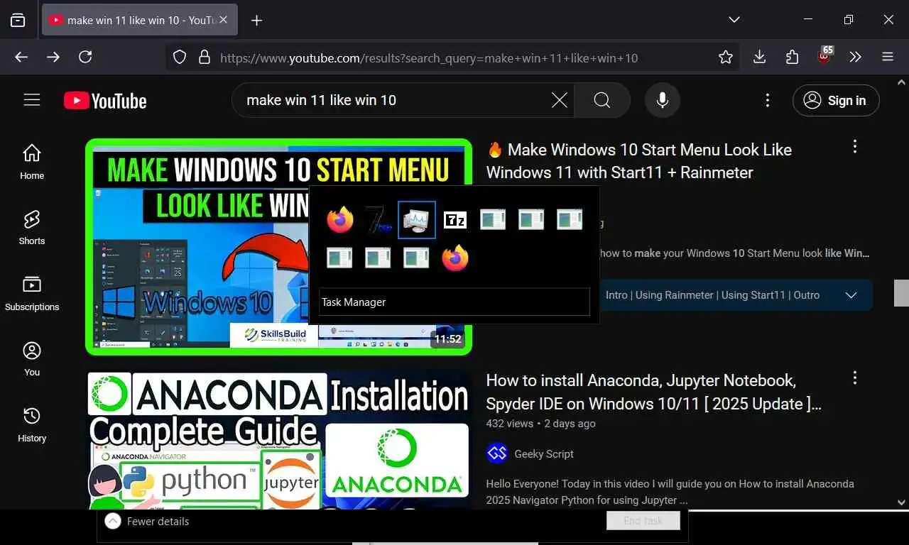Open Subscriptions in the YouTube sidebar
The image size is (909, 545).
32,293
